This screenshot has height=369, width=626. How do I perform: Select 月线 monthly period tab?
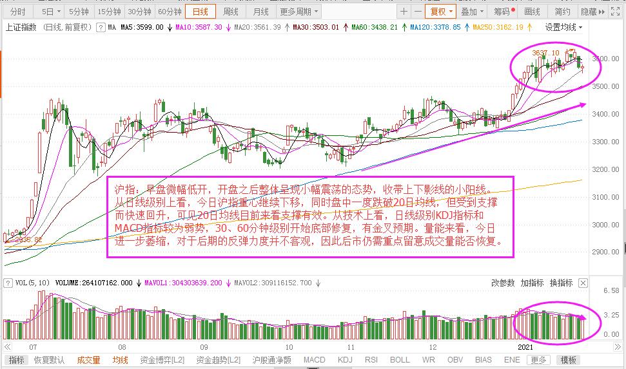[x=260, y=12]
